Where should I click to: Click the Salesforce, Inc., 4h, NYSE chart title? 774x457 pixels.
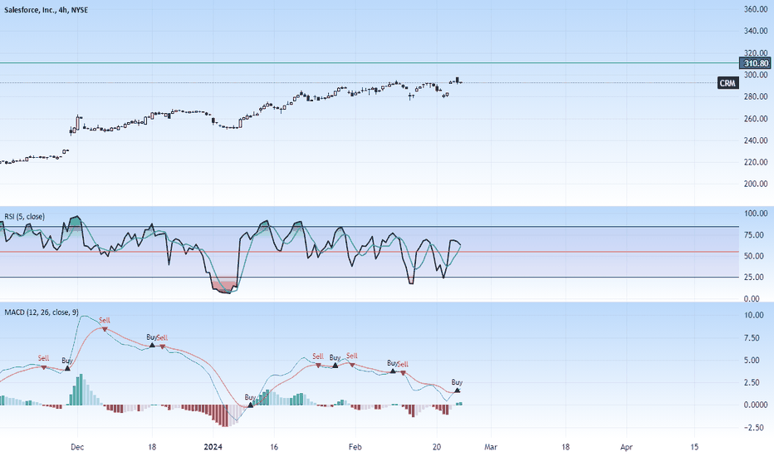point(46,10)
